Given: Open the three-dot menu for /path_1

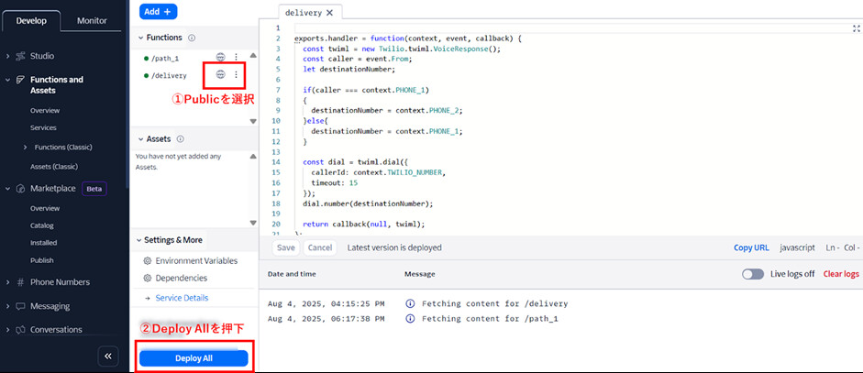Looking at the screenshot, I should [x=236, y=57].
